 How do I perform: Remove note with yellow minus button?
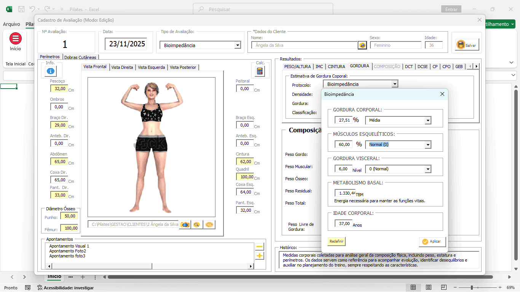coord(260,247)
